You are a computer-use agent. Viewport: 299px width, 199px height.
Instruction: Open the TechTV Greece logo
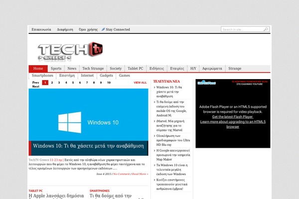tap(70, 52)
